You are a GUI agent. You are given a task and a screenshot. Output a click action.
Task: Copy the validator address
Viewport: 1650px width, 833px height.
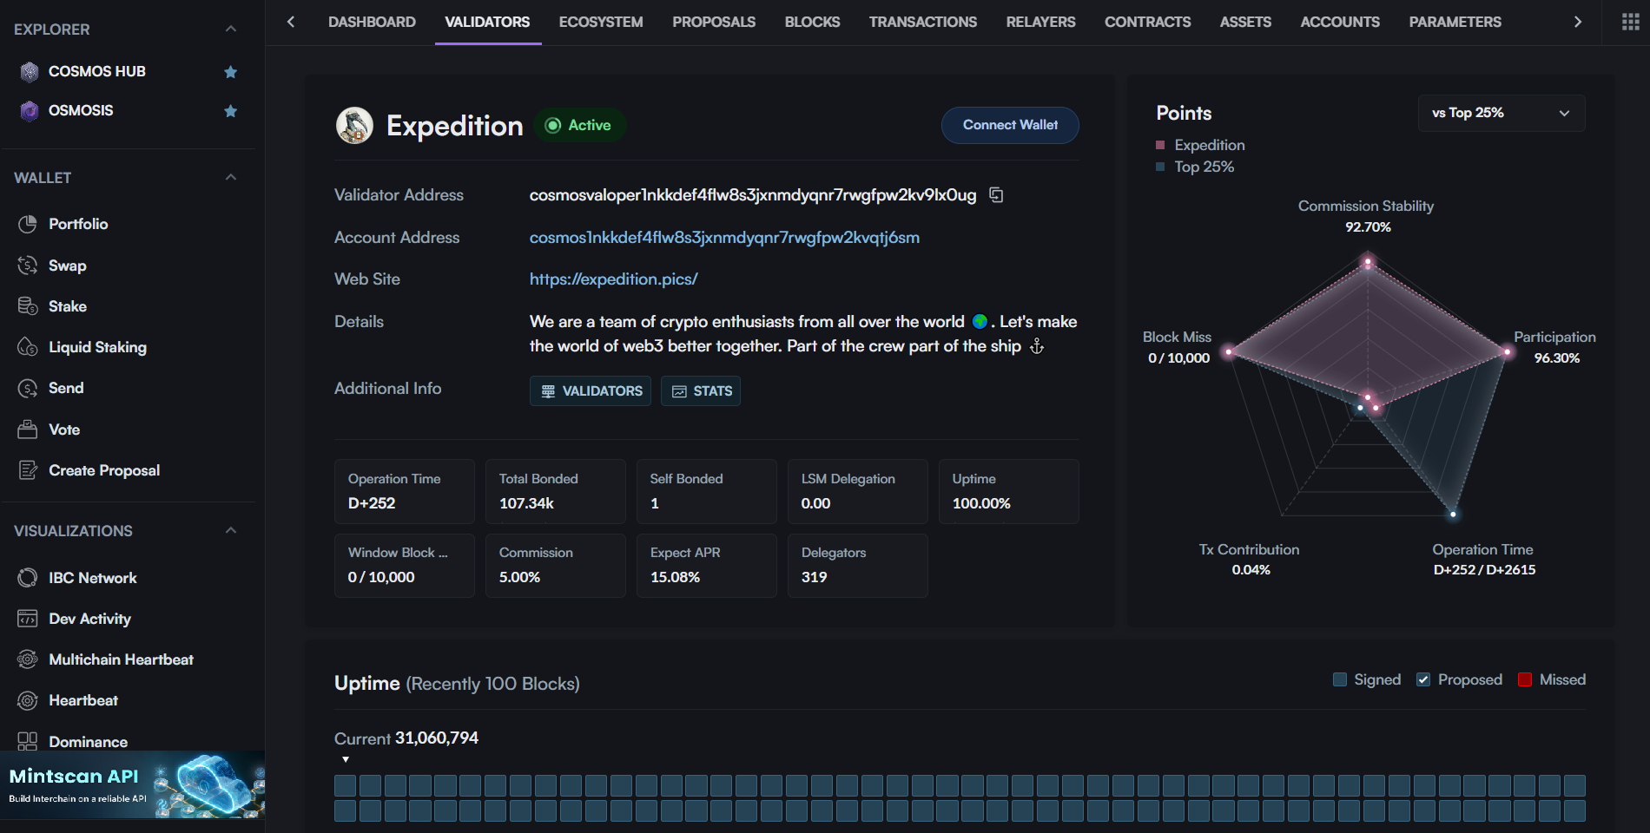coord(996,195)
